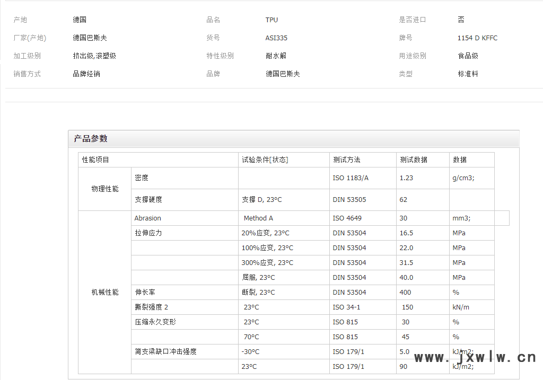
Task: Click the density value 1.23 cell
Action: (406, 178)
